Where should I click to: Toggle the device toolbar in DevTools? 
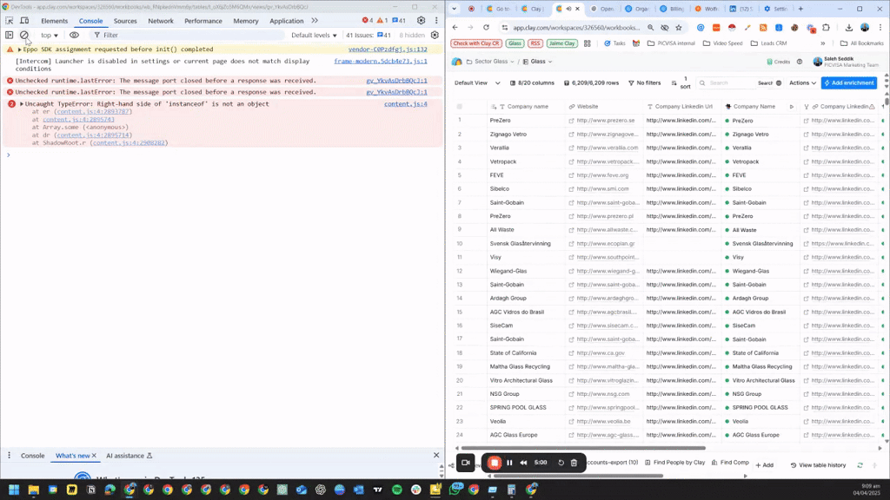coord(24,21)
